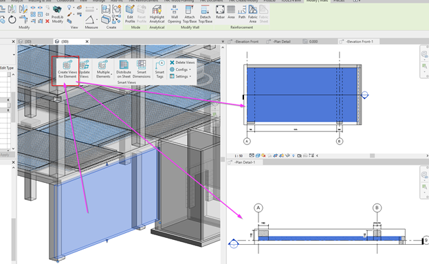
Task: Click the light bulb View icon
Action: point(69,8)
